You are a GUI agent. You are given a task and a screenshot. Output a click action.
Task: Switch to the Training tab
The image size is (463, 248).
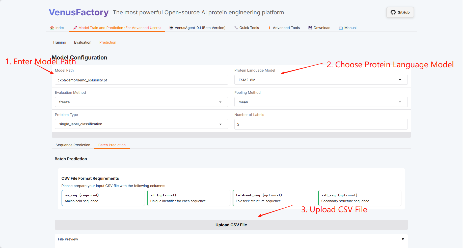click(x=59, y=42)
